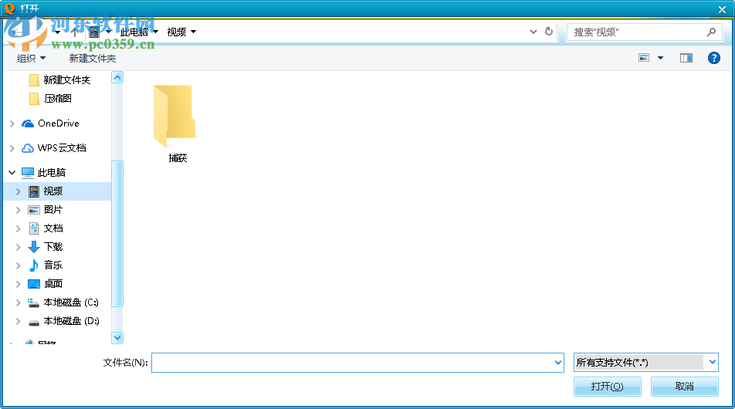Click the 下载 download arrow icon
The image size is (735, 409).
pos(34,247)
